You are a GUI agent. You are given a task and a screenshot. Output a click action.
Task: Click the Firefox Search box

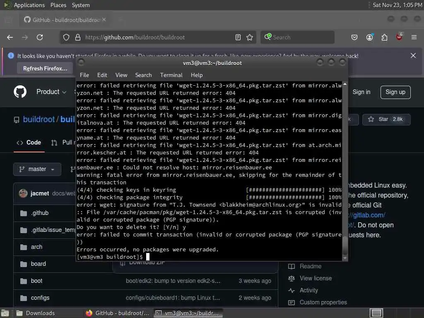tap(297, 37)
